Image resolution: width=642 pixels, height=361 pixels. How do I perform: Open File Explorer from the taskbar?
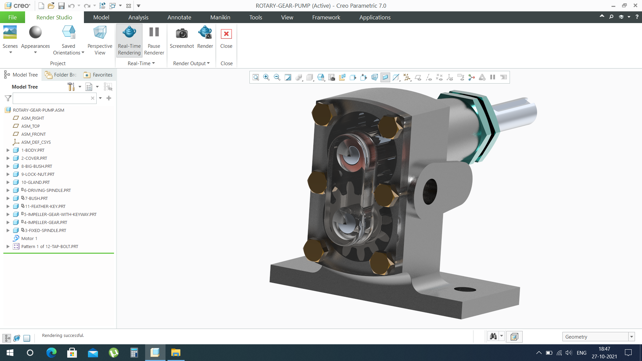point(176,353)
